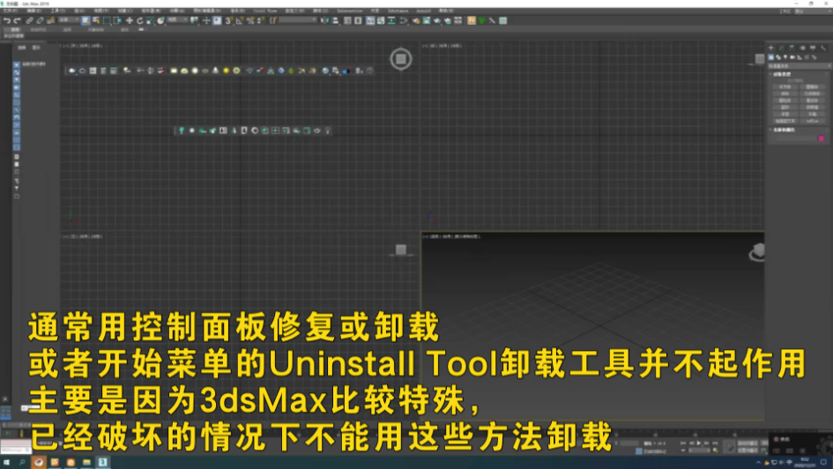Click the Align tool icon

(x=335, y=20)
